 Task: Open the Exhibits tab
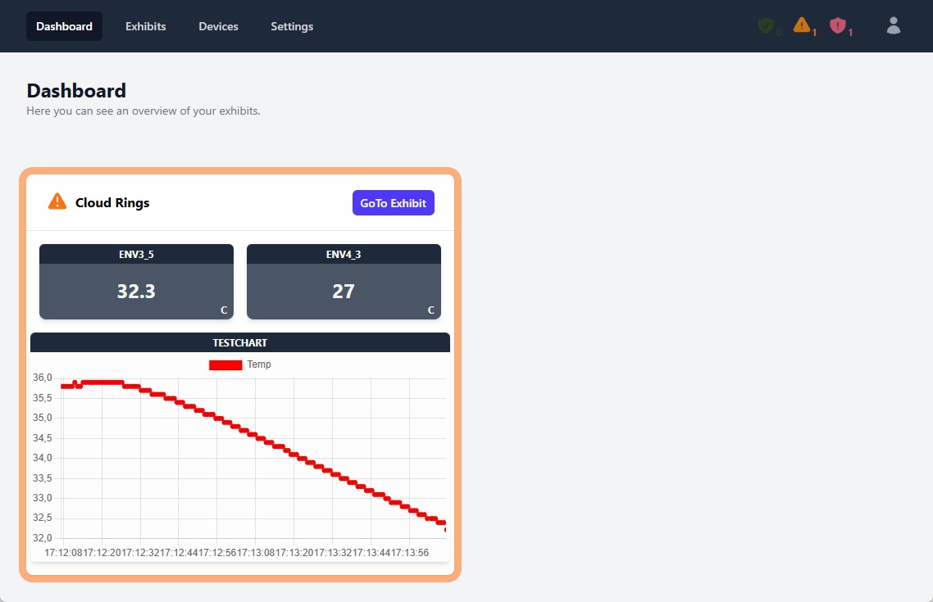click(x=146, y=26)
